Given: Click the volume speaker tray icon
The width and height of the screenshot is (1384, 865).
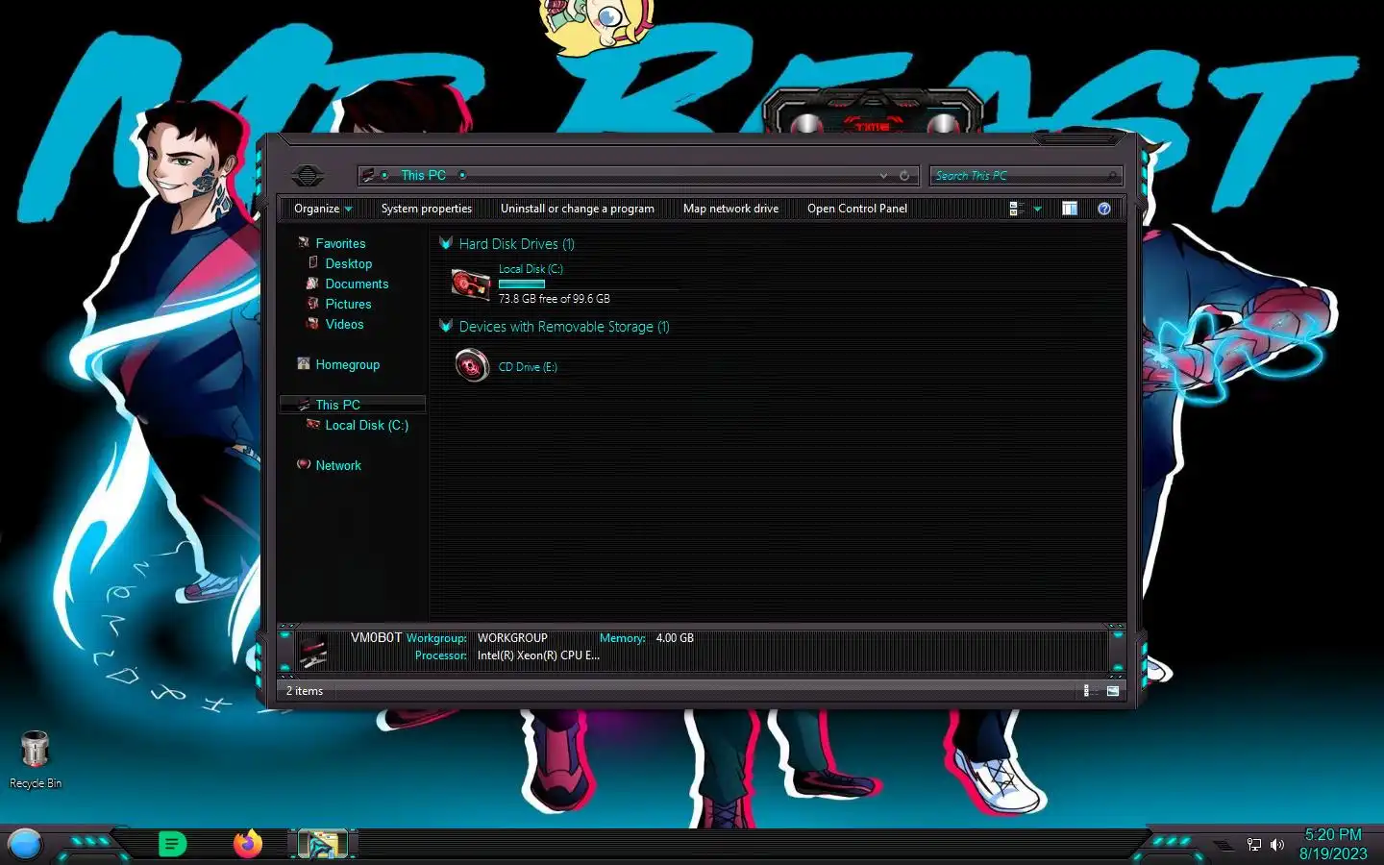Looking at the screenshot, I should coord(1277,845).
